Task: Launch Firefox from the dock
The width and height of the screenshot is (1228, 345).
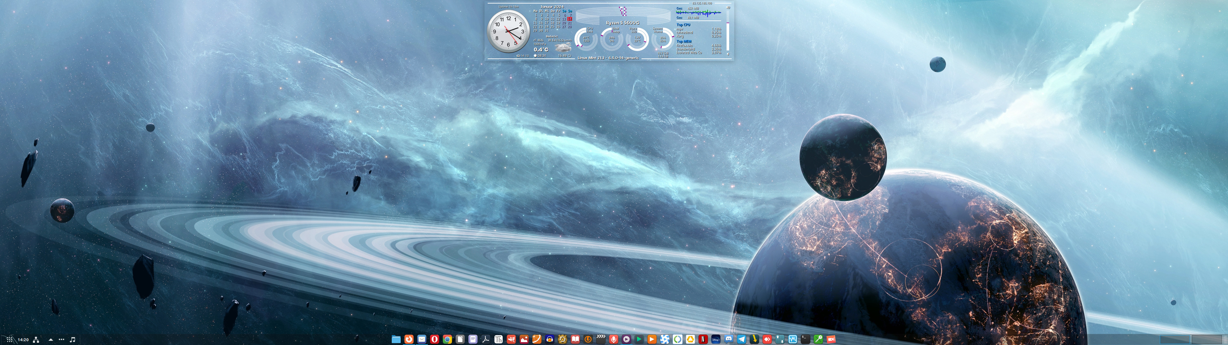Action: click(x=409, y=339)
